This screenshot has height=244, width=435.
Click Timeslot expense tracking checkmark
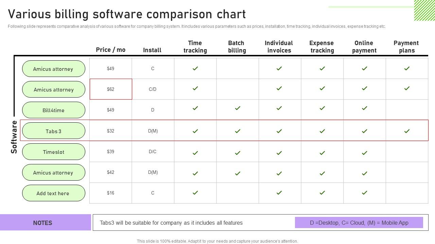pyautogui.click(x=322, y=153)
